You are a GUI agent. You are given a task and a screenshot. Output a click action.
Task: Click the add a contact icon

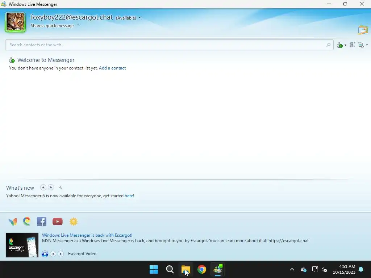click(x=340, y=45)
